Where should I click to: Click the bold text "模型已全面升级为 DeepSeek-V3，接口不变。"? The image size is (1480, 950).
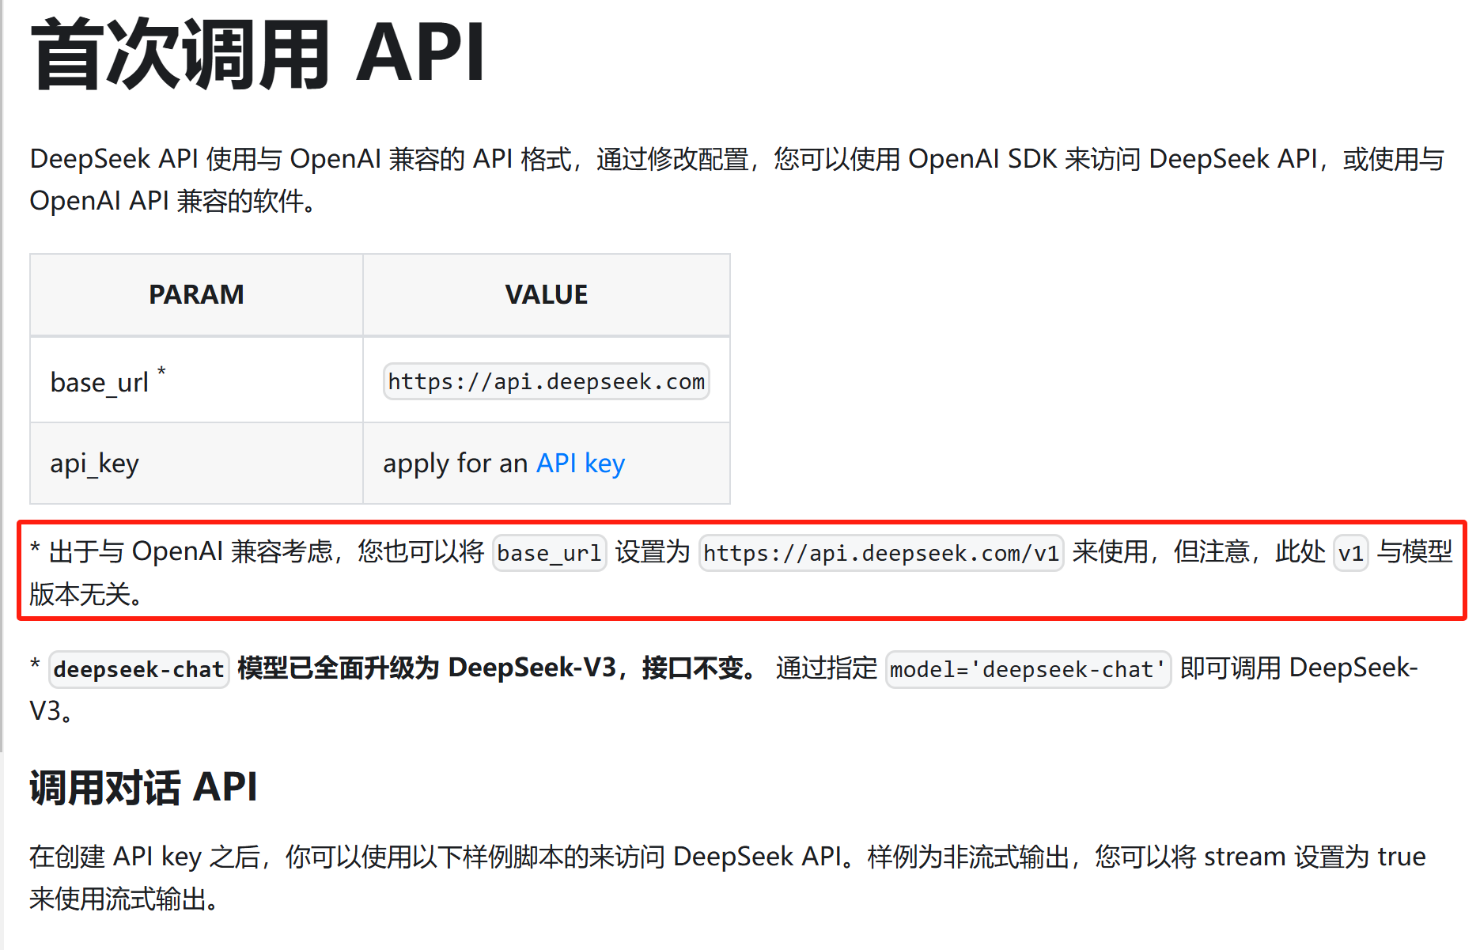click(x=498, y=668)
